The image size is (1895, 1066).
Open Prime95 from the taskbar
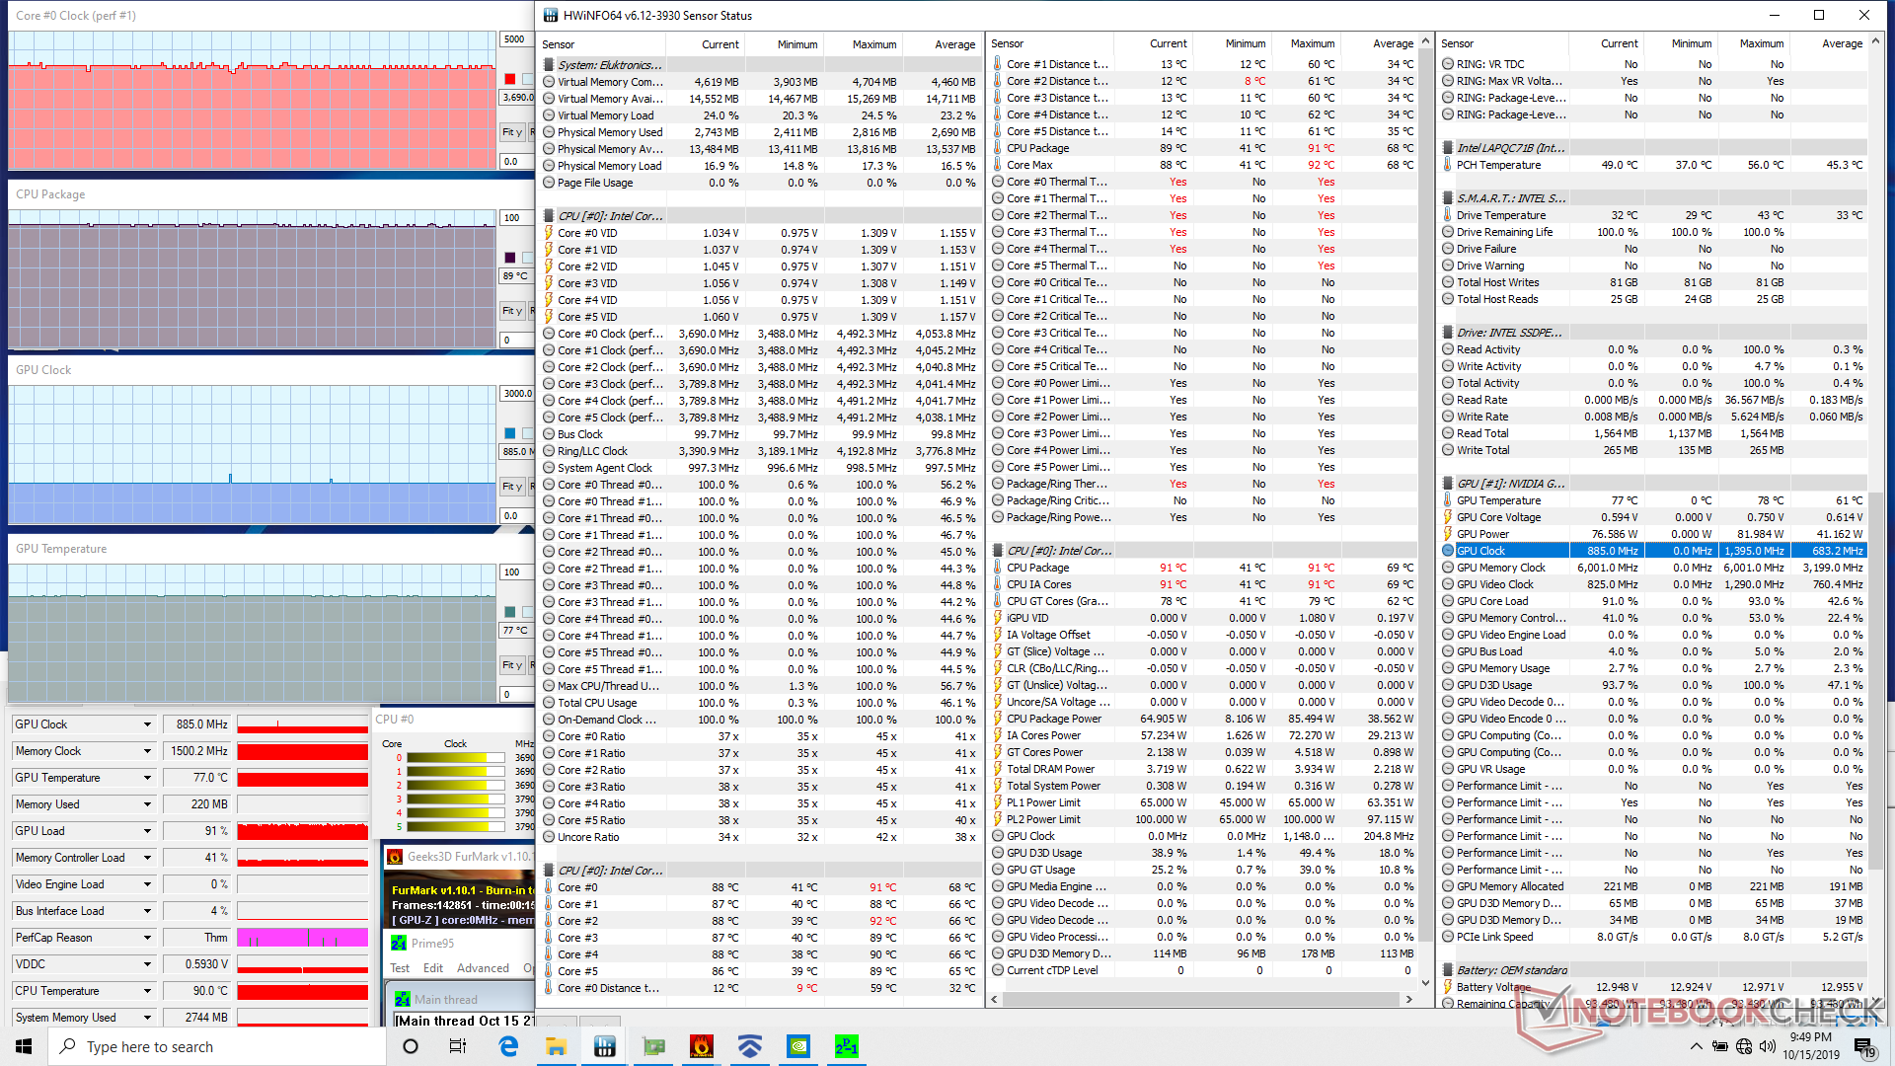[847, 1046]
